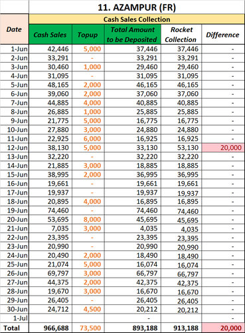This screenshot has height=333, width=245.
Task: Click the 'Topup' column header
Action: tap(88, 35)
